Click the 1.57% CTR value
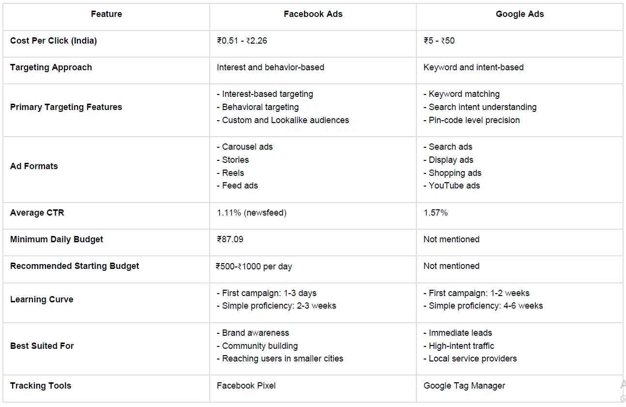 (436, 213)
